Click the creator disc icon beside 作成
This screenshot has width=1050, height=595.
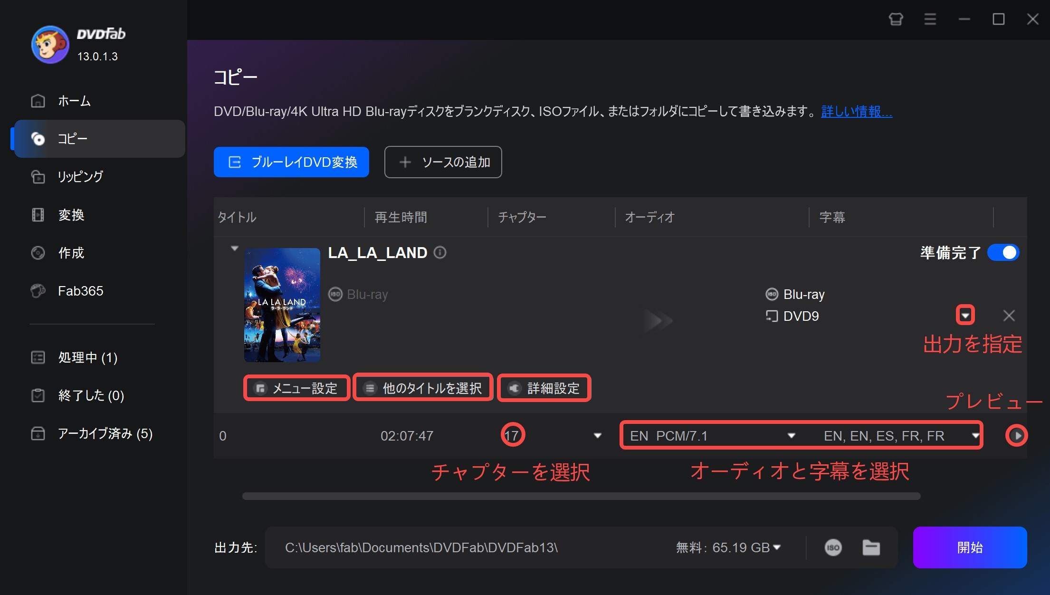[38, 253]
